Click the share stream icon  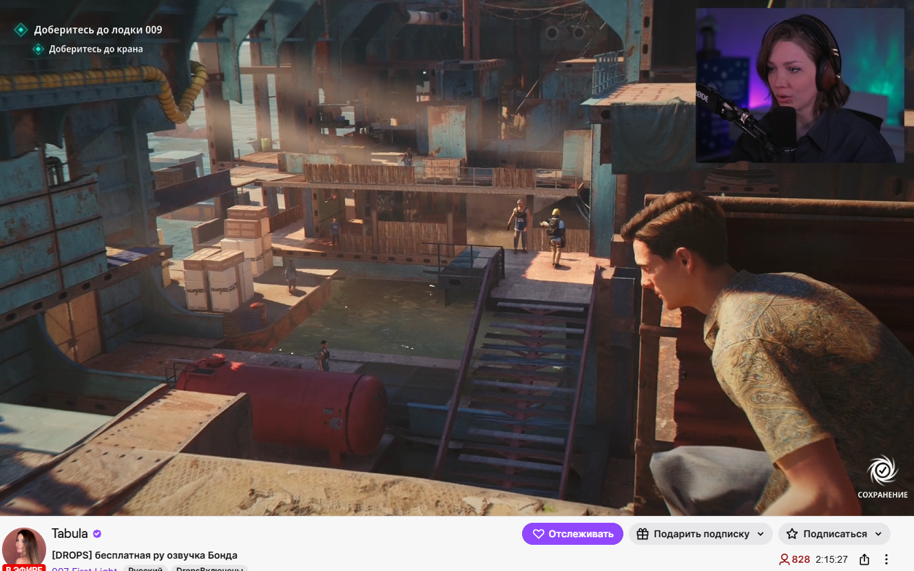point(864,559)
